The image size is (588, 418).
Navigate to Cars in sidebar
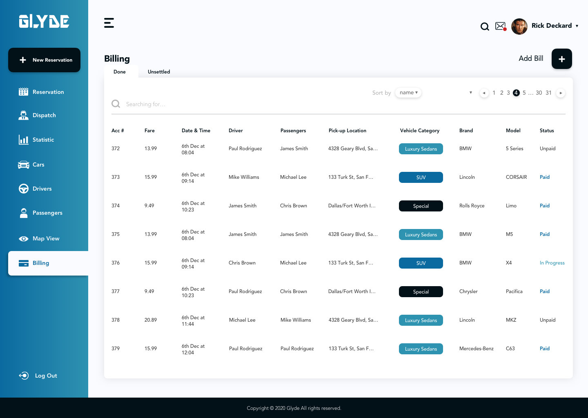[31, 165]
